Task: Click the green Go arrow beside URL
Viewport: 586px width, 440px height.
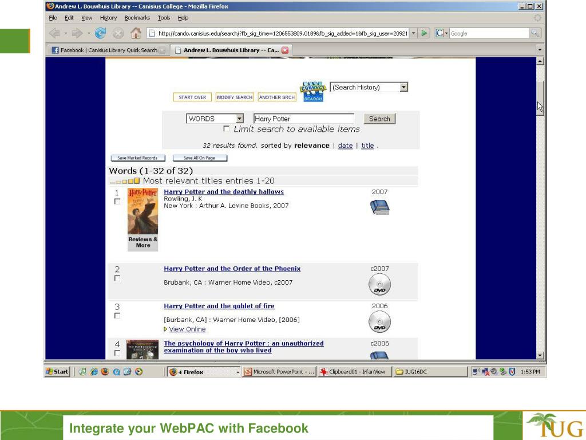Action: click(424, 33)
